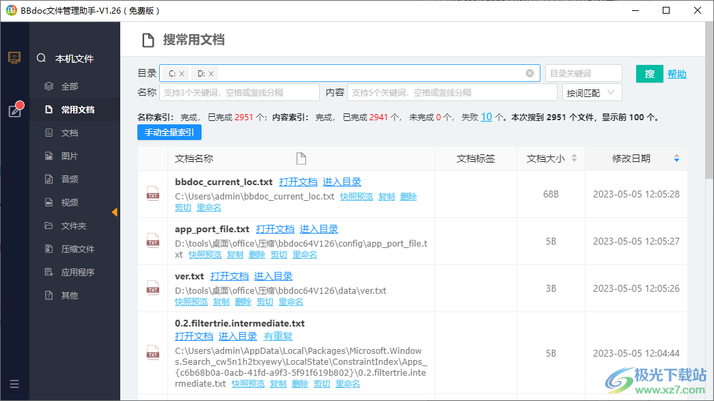Click the green 搜 search button
The height and width of the screenshot is (401, 714).
pyautogui.click(x=649, y=73)
